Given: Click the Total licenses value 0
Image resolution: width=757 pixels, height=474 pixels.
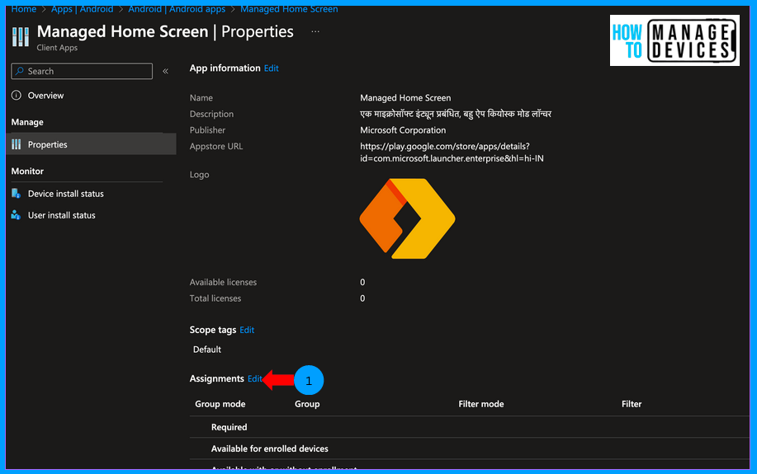Looking at the screenshot, I should pos(362,298).
